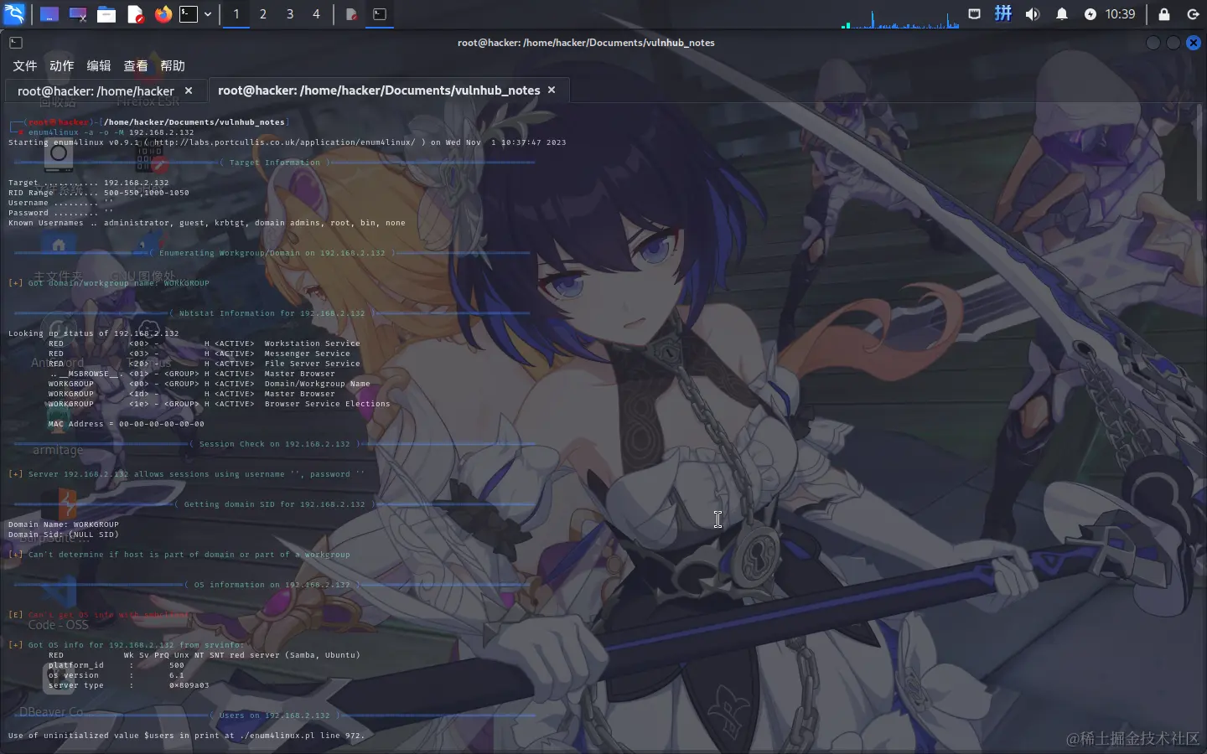Image resolution: width=1207 pixels, height=754 pixels.
Task: Click the log out icon
Action: tap(1193, 14)
